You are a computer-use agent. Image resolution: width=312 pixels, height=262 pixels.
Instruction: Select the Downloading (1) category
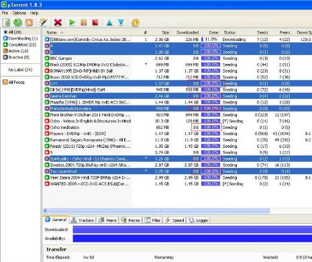20,38
